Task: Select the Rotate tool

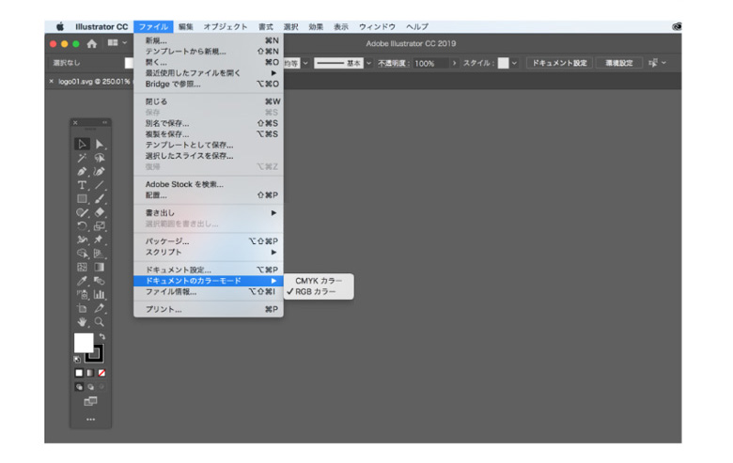Action: click(82, 226)
